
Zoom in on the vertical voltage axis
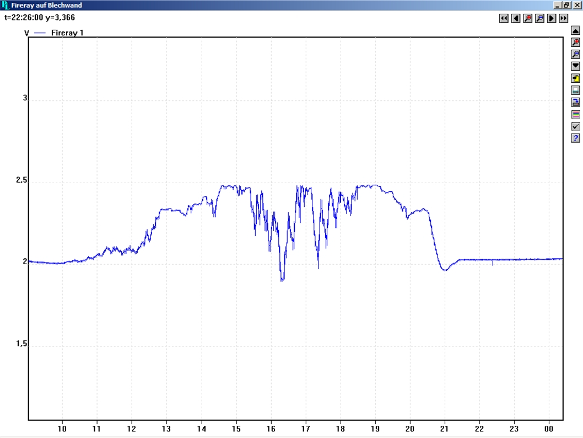tap(576, 42)
